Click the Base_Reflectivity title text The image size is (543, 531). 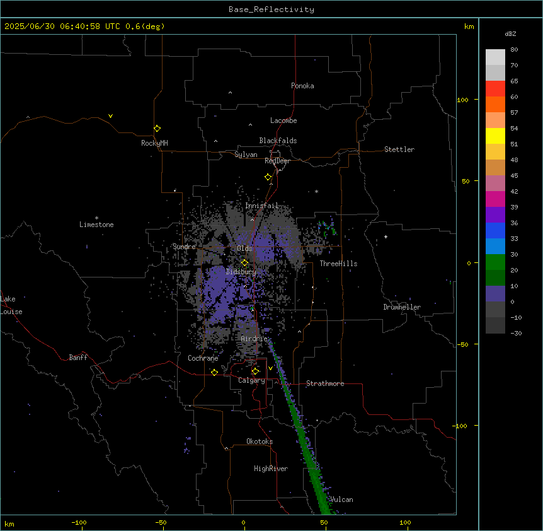tap(271, 9)
